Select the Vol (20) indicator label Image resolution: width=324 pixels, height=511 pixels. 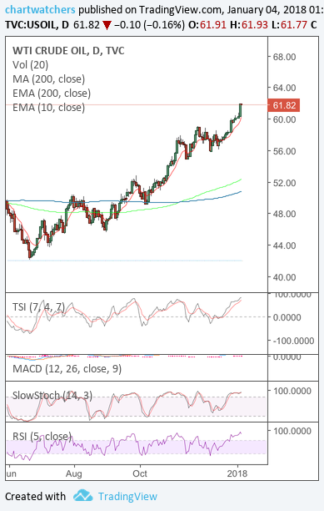(30, 65)
